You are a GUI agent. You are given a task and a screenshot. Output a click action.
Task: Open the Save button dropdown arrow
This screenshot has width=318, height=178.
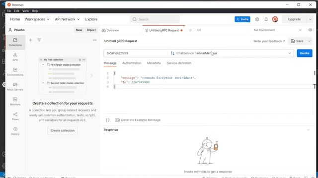point(309,41)
